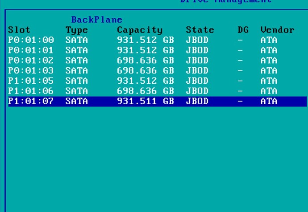This screenshot has width=308, height=212.
Task: Click the BackPlane heading
Action: pyautogui.click(x=97, y=20)
